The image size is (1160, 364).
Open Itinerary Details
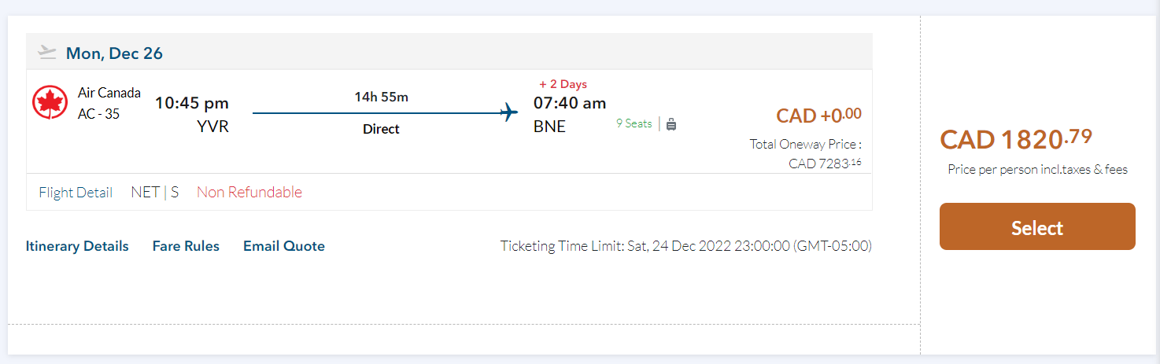click(77, 246)
